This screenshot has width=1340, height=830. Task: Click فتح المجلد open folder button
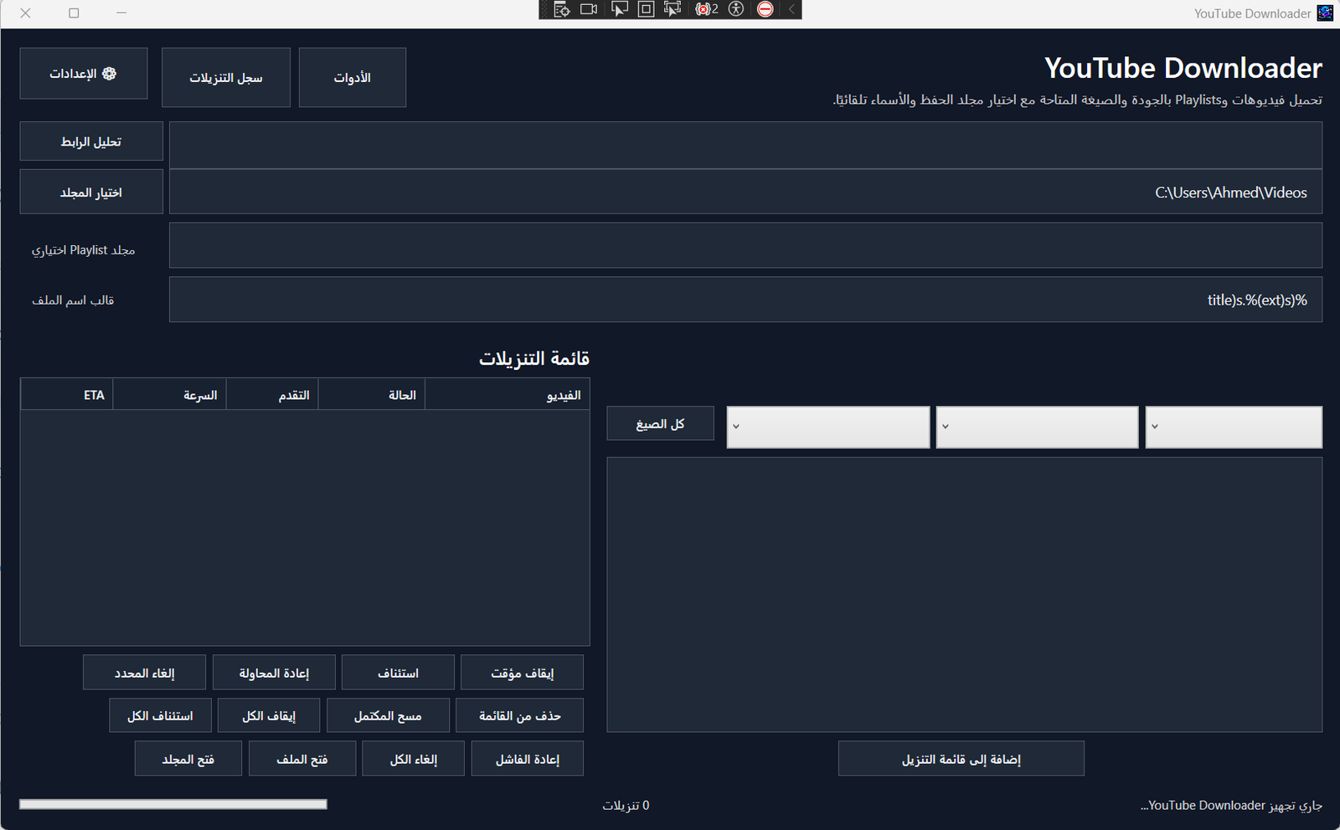tap(188, 759)
